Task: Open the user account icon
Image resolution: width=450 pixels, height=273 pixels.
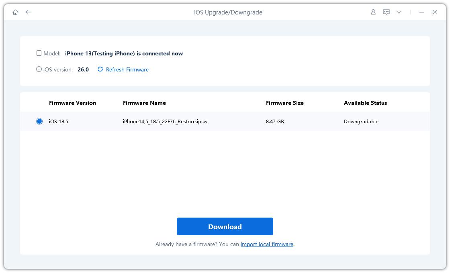Action: (x=373, y=12)
